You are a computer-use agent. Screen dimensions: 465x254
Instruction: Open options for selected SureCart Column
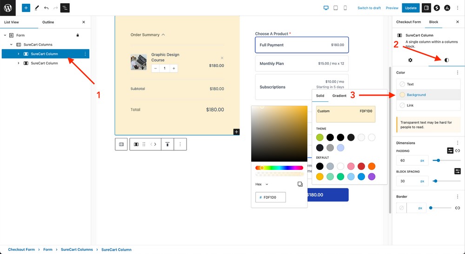click(85, 54)
